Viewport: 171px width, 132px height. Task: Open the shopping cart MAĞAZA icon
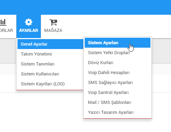point(53,22)
